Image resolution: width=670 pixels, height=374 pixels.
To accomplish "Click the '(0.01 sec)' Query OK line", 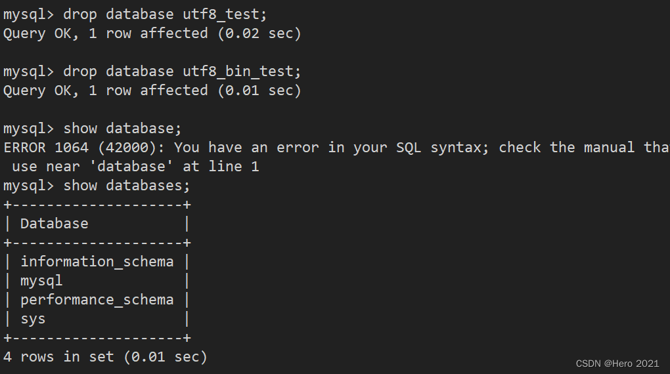I will (x=152, y=91).
